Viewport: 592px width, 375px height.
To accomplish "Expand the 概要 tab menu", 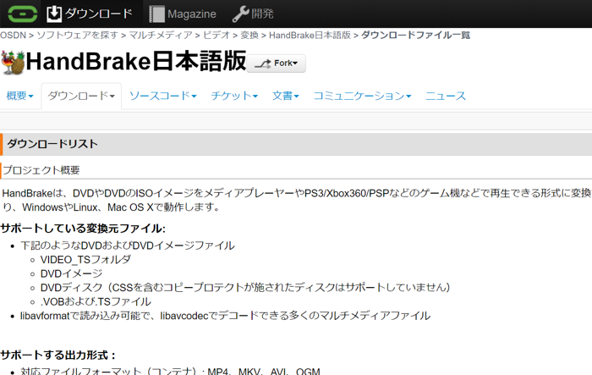I will 20,96.
